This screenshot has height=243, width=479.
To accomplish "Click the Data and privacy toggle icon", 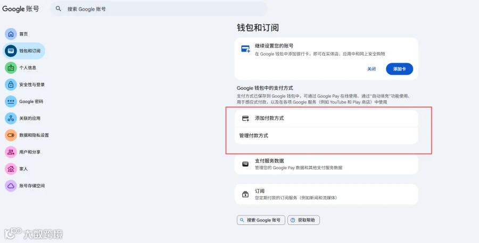I will tap(11, 135).
